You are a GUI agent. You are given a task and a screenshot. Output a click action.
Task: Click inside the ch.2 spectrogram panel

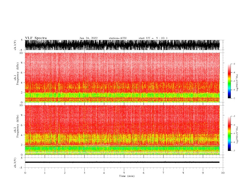pos(122,130)
